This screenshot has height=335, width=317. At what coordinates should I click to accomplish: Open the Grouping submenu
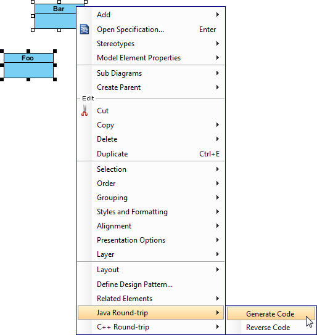150,198
